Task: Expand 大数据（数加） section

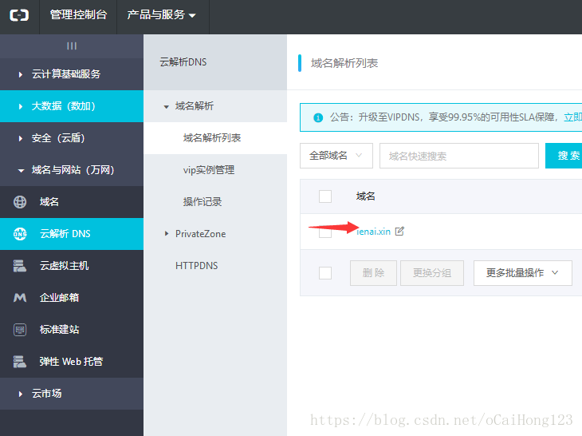Action: pyautogui.click(x=72, y=106)
